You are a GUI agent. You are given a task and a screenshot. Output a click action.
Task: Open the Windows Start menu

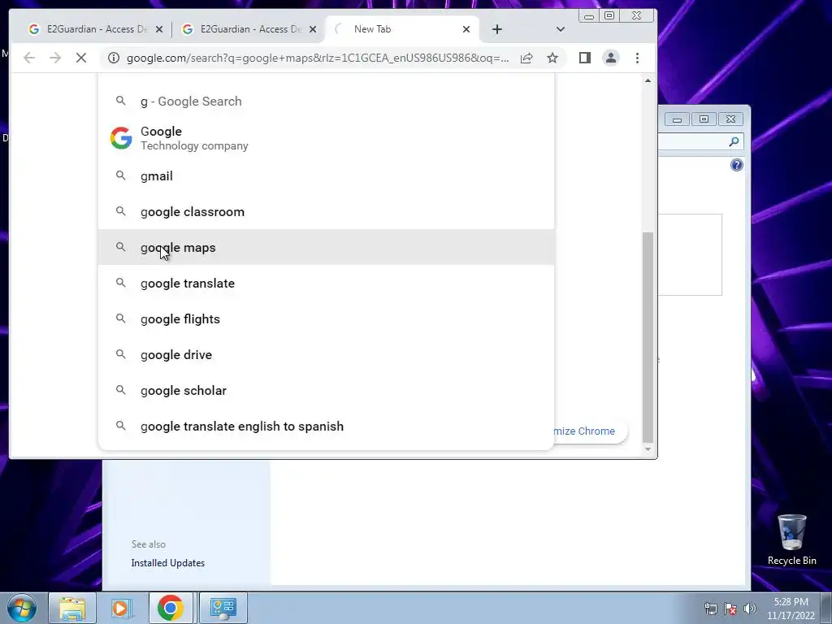(x=22, y=608)
